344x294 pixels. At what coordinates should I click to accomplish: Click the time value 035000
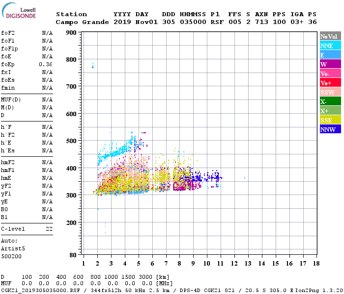point(193,22)
